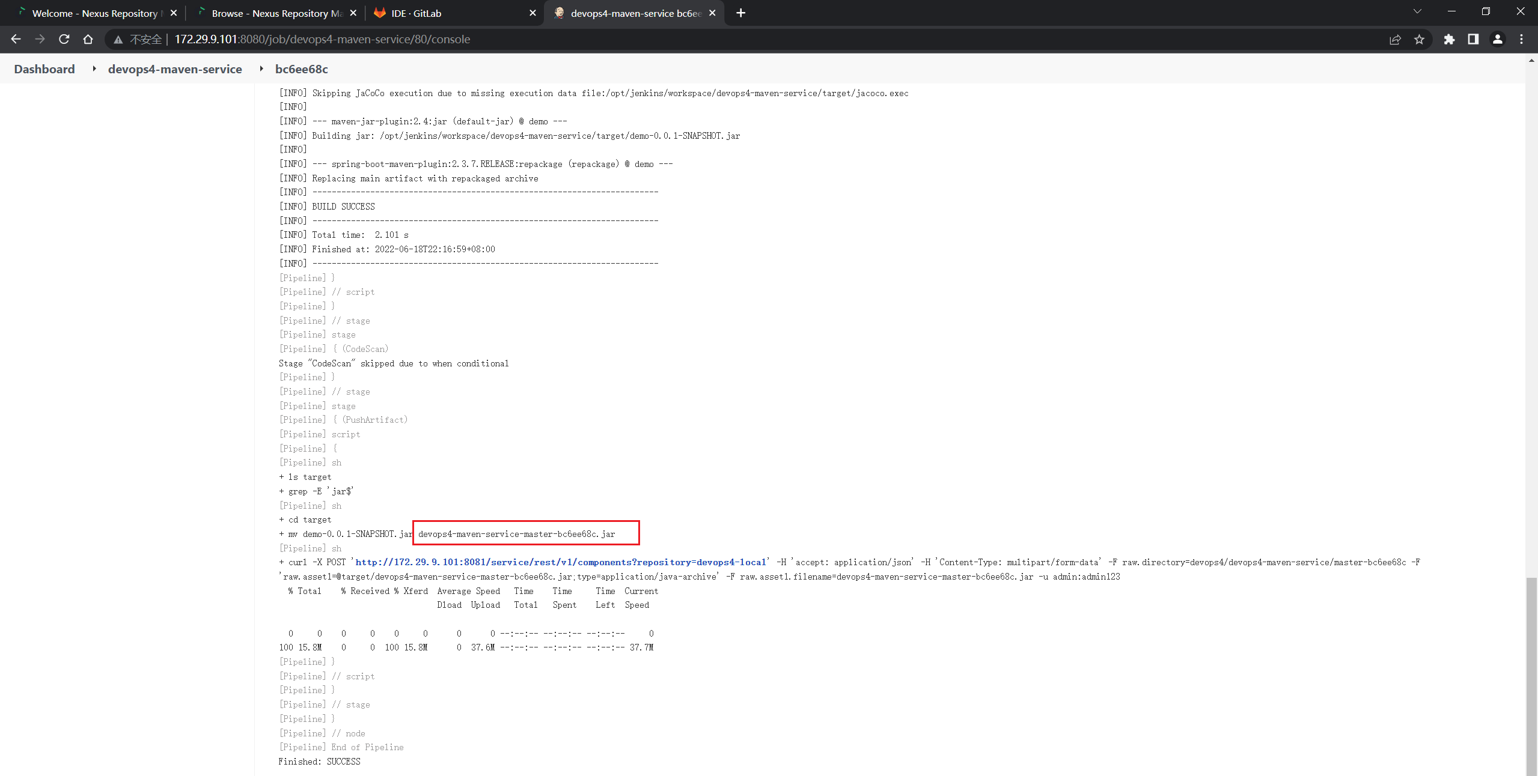Click the spring-boot-maven-plugin repackage line
Screen dimensions: 1538x776
click(476, 164)
